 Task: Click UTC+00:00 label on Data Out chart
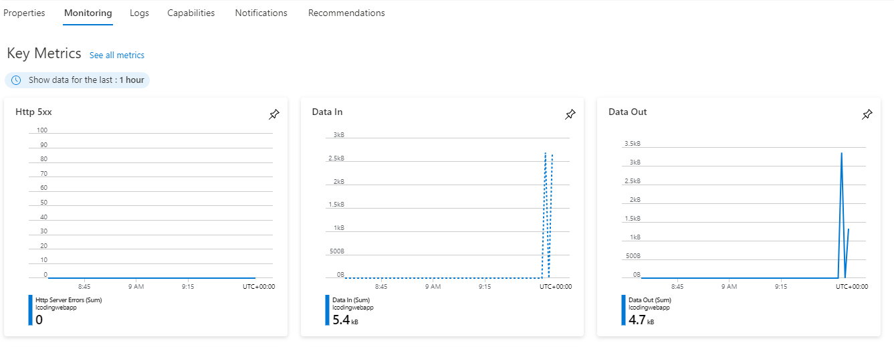(852, 287)
